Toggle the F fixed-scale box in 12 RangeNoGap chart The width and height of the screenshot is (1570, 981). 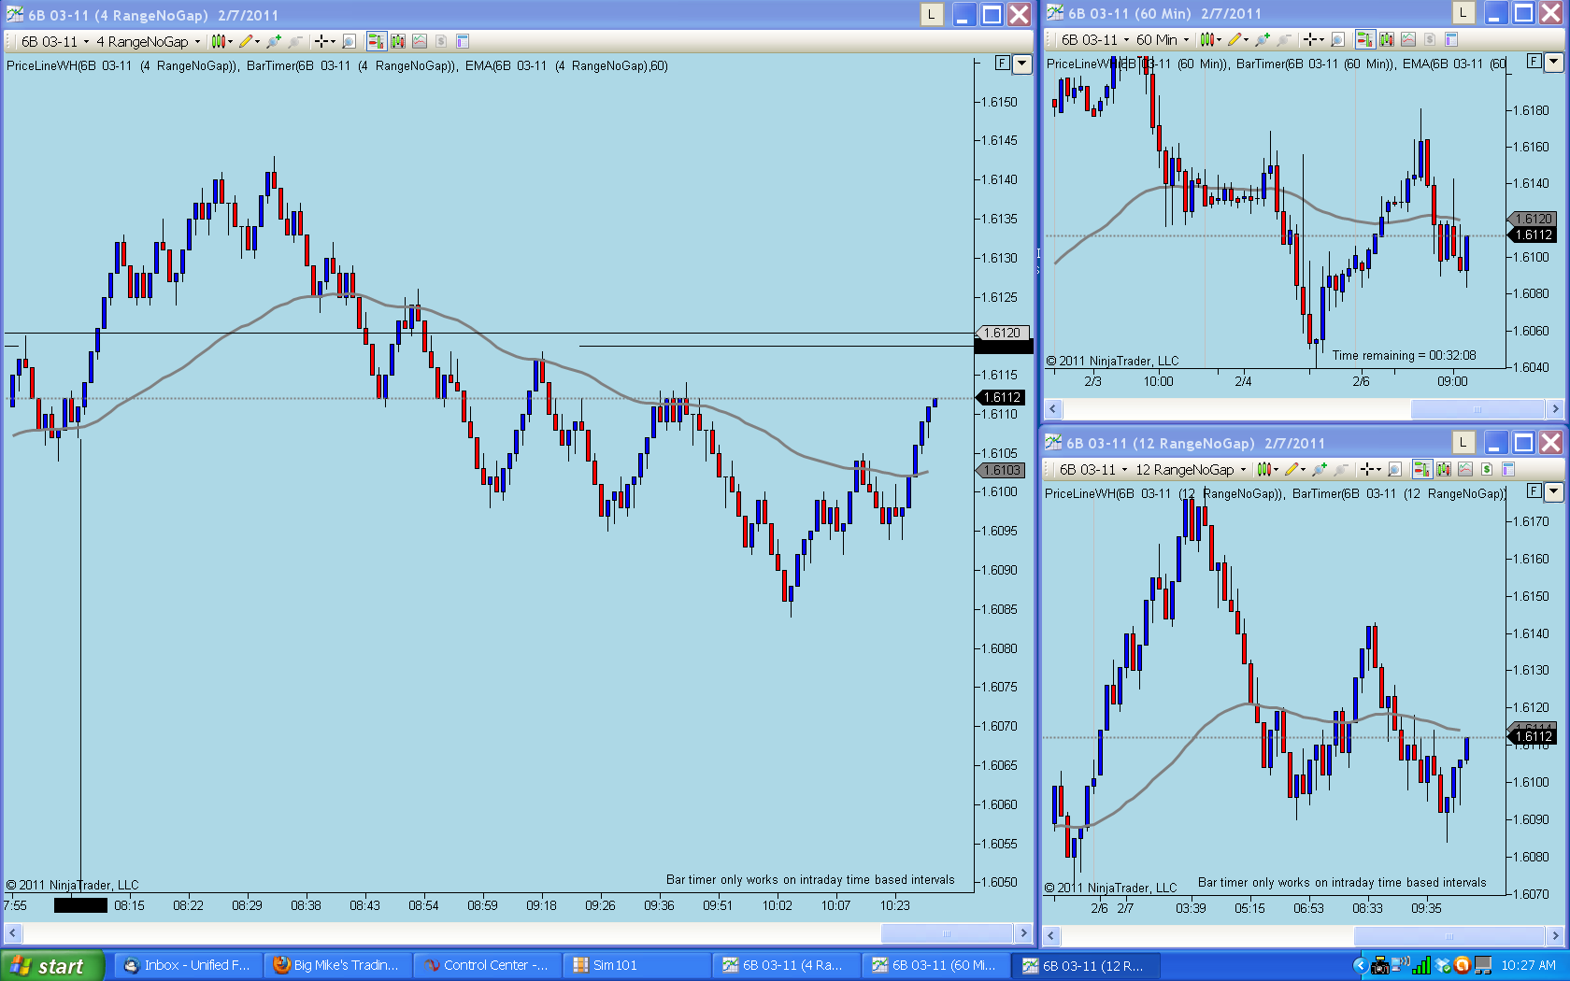(x=1534, y=490)
